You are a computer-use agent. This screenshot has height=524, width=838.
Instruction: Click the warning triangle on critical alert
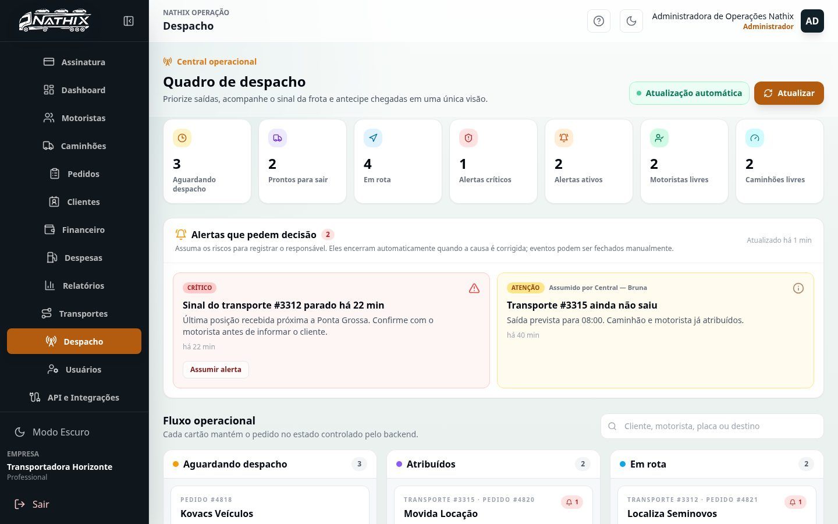point(474,288)
